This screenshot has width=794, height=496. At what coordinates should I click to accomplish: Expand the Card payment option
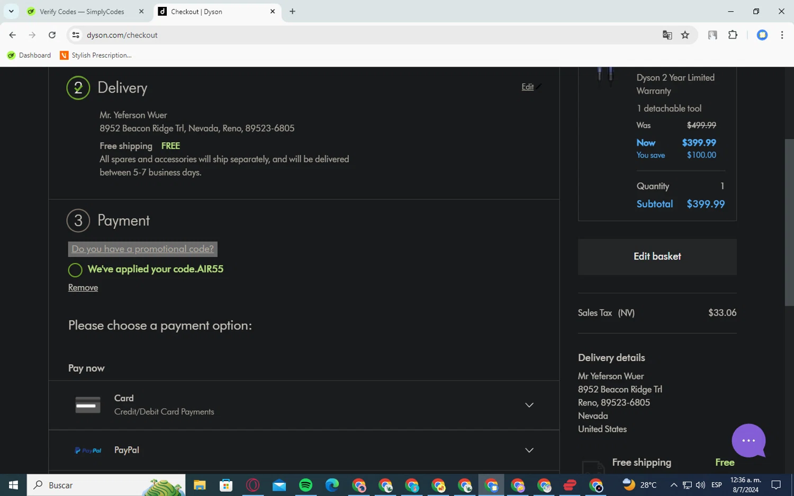click(x=529, y=405)
